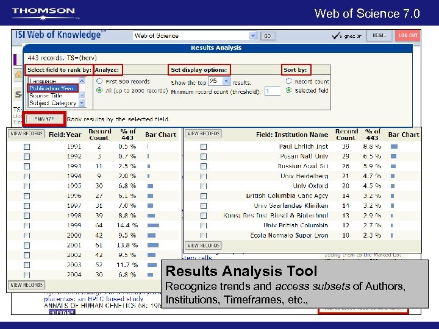The image size is (439, 329).
Task: Check the box for year 2001
Action: (x=27, y=246)
